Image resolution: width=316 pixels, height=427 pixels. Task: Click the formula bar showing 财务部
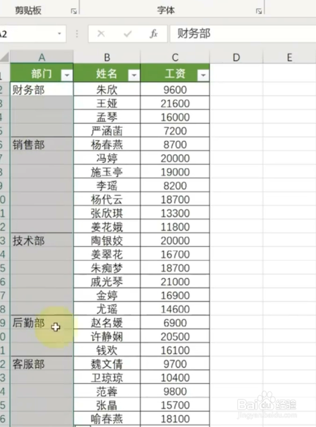coord(243,34)
